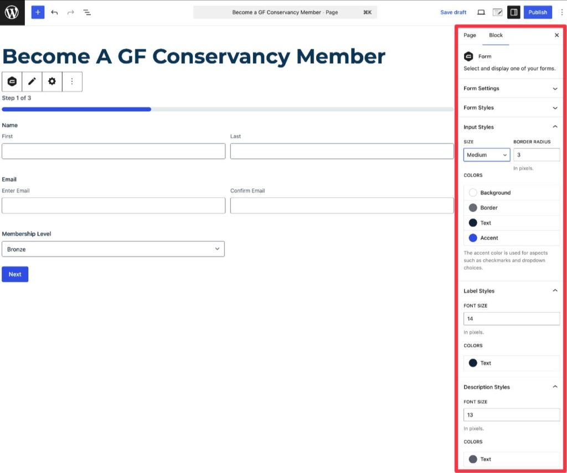The height and width of the screenshot is (473, 567).
Task: Close the settings sidebar with X
Action: click(556, 35)
